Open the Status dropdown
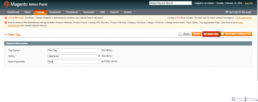The image size is (258, 102). point(74,56)
